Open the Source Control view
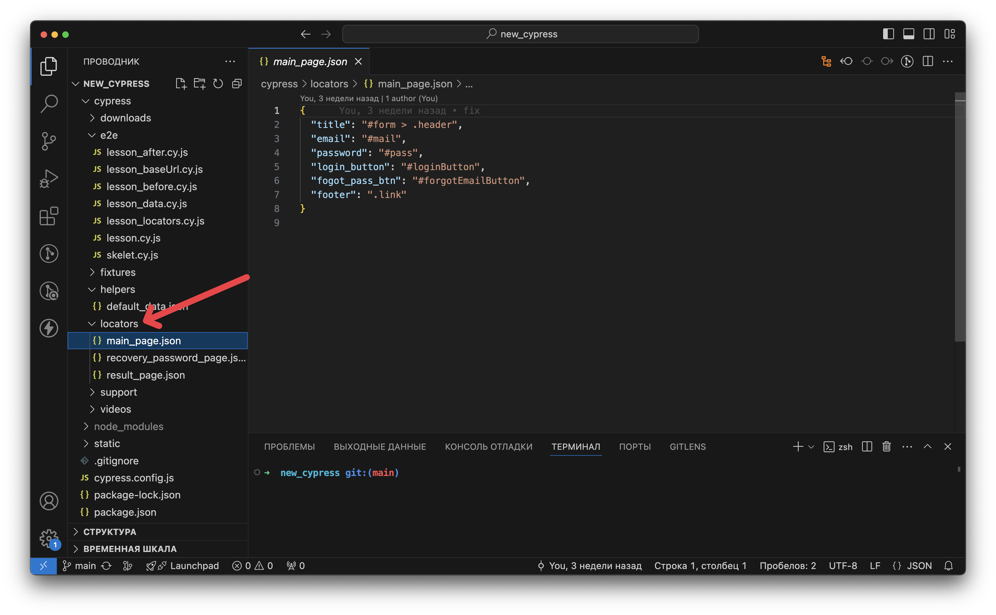 pyautogui.click(x=49, y=141)
